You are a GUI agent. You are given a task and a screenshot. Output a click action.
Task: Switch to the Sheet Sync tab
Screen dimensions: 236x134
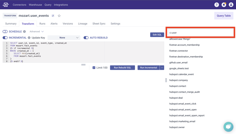[99, 24]
